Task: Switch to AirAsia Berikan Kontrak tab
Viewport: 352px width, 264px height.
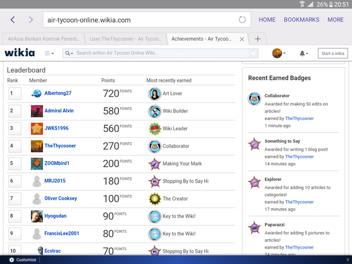Action: (x=44, y=39)
